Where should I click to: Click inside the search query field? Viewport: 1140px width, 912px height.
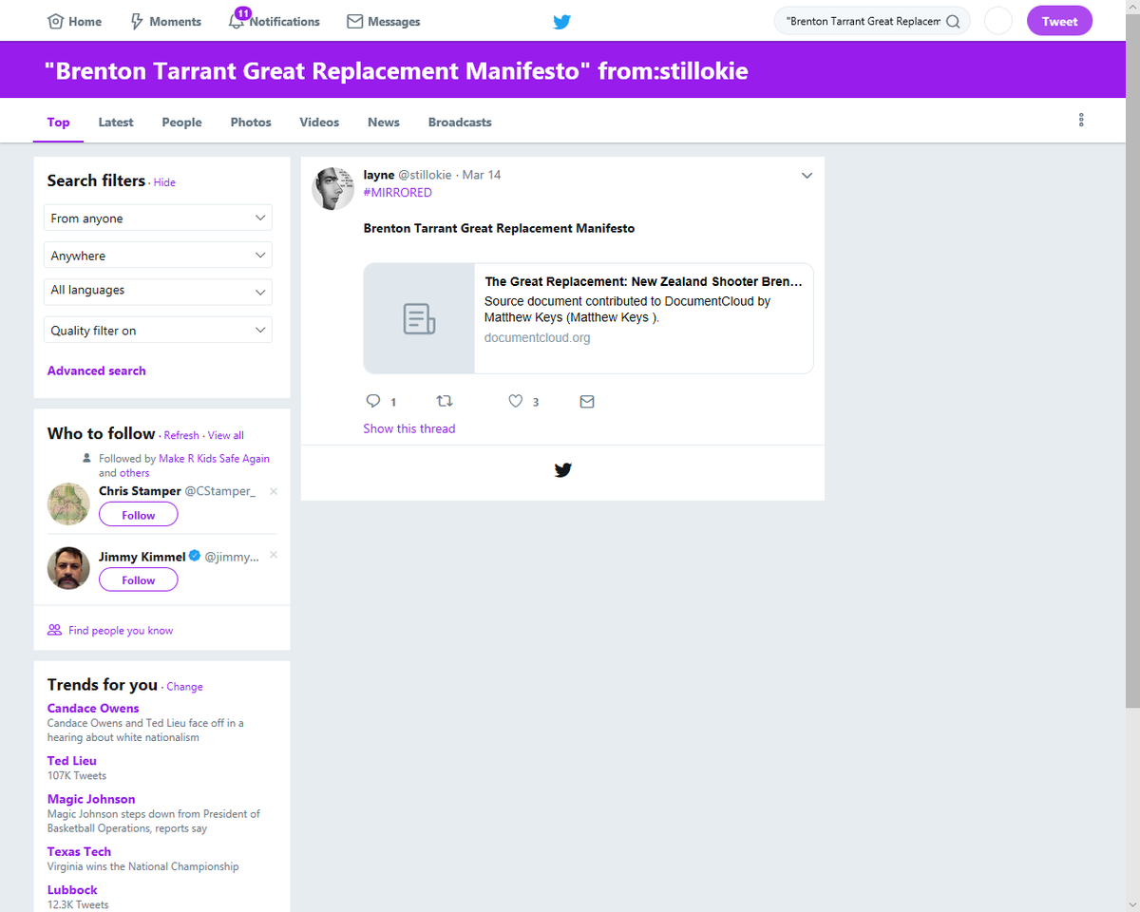[x=862, y=21]
